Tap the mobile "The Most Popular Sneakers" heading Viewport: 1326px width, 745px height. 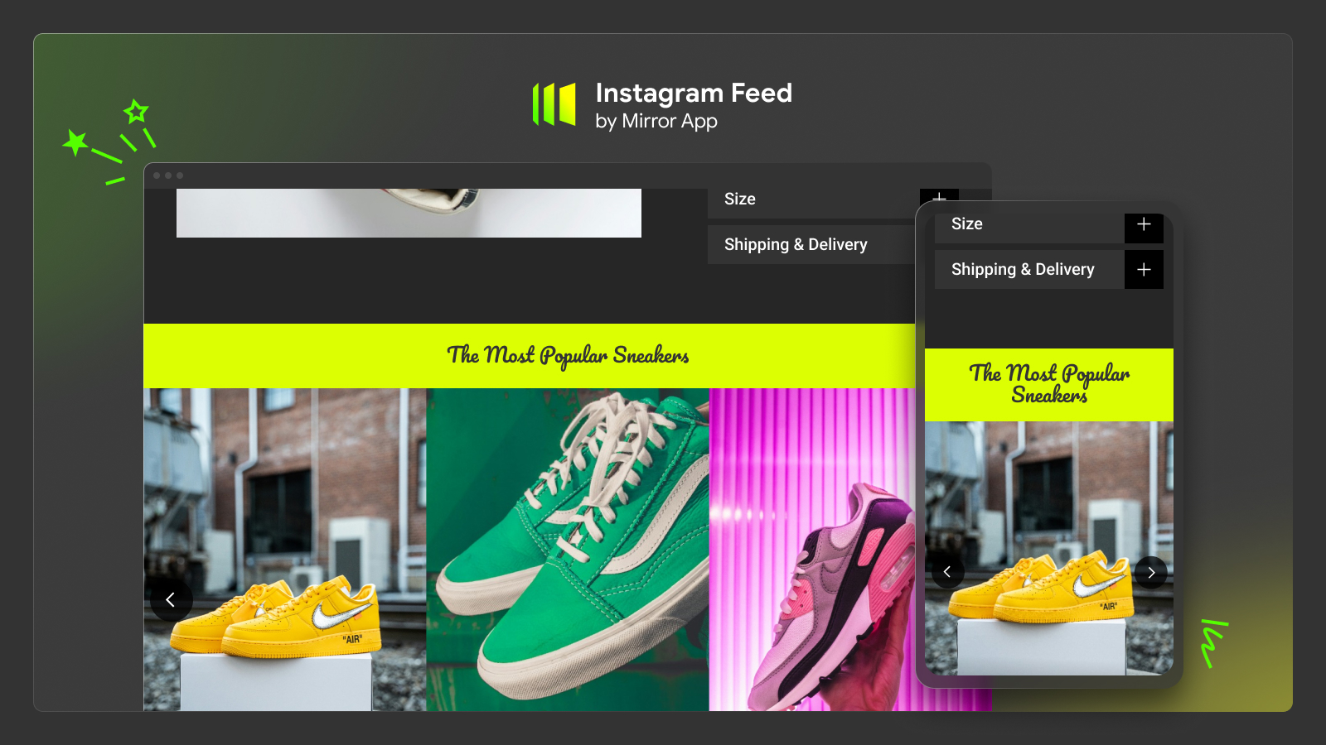pyautogui.click(x=1049, y=384)
